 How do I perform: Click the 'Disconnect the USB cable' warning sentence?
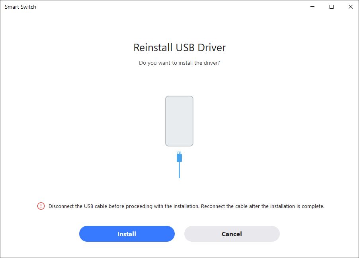[124, 206]
